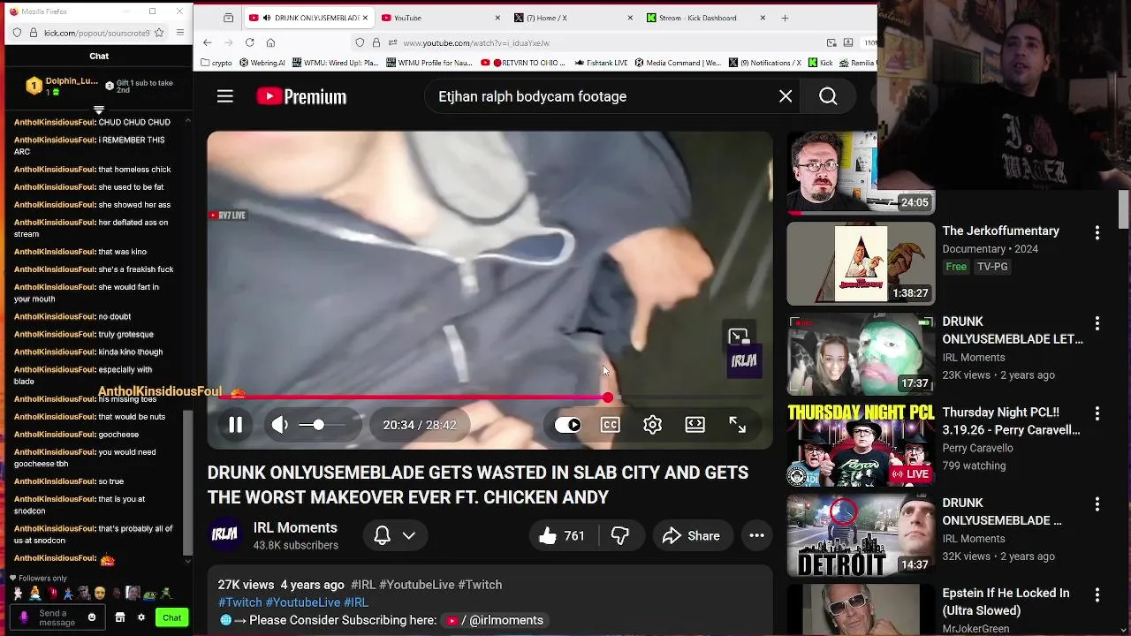The image size is (1131, 636).
Task: Open the IRL Moments channel name
Action: point(295,527)
